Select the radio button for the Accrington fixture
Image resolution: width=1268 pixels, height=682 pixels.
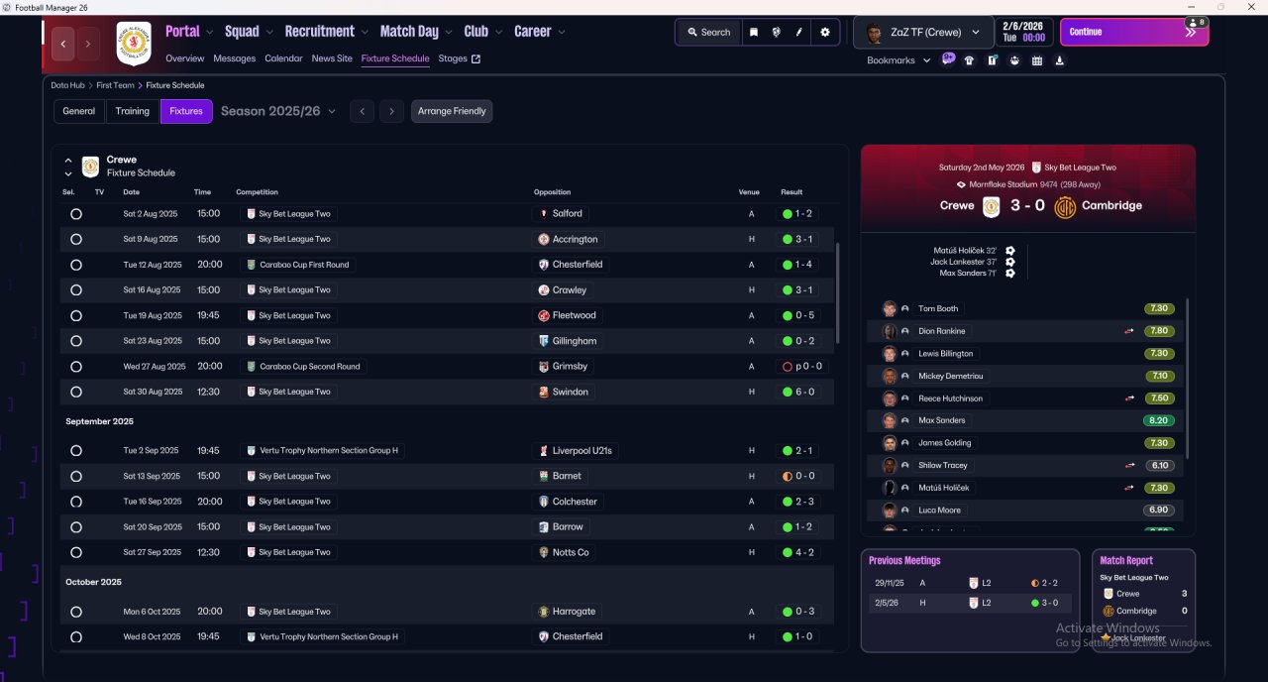click(x=76, y=239)
